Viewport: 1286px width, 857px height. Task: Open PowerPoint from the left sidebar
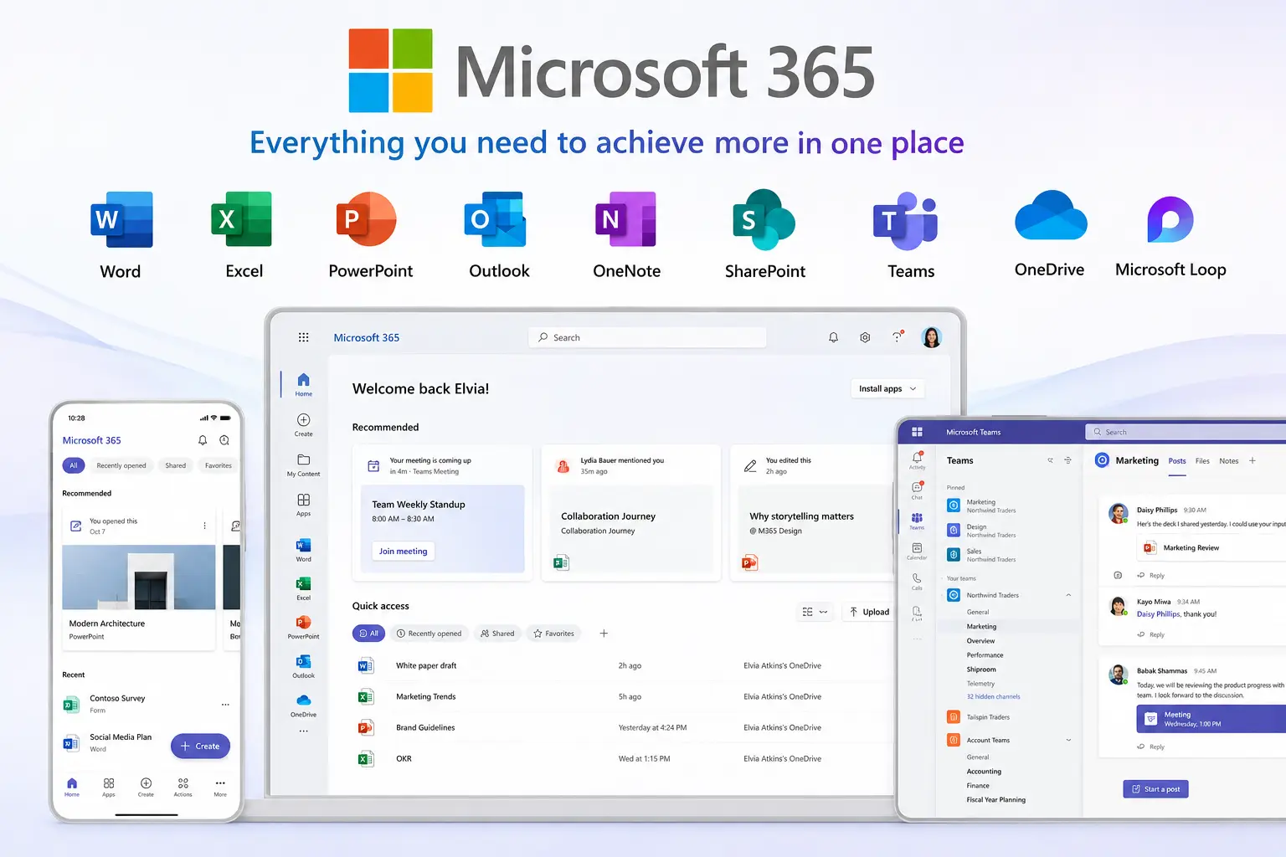(x=303, y=628)
